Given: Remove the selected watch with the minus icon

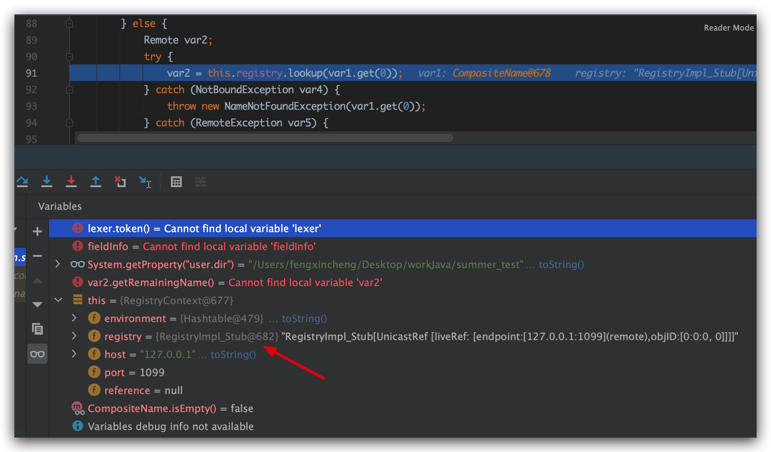Looking at the screenshot, I should click(37, 256).
